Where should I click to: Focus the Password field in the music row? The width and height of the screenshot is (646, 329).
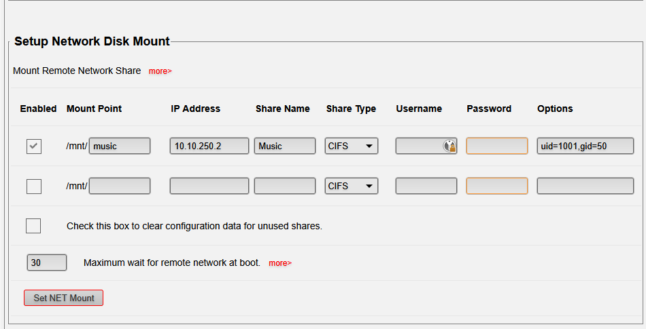497,146
